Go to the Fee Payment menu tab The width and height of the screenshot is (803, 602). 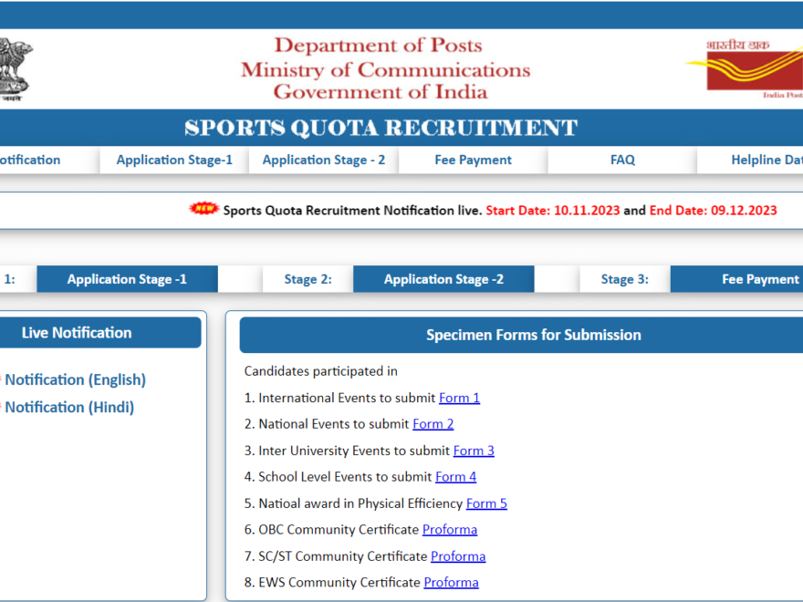[x=473, y=160]
